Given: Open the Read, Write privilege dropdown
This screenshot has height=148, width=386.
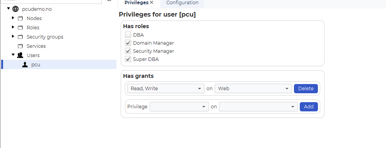Looking at the screenshot, I should pyautogui.click(x=166, y=88).
